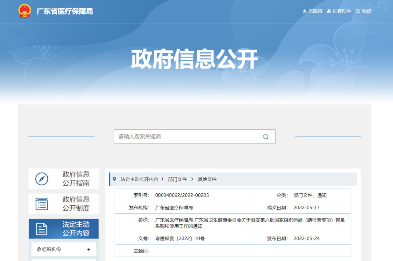Click publisher value 广东省医疗保障局 in table

tap(174, 207)
